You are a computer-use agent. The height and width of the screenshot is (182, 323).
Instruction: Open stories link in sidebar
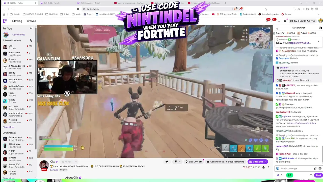[x=19, y=35]
